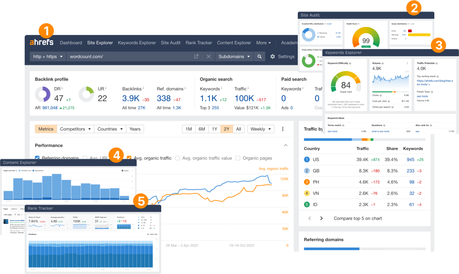Enable the Organic pages checkbox
Screen dimensions: 459x274
tap(238, 158)
